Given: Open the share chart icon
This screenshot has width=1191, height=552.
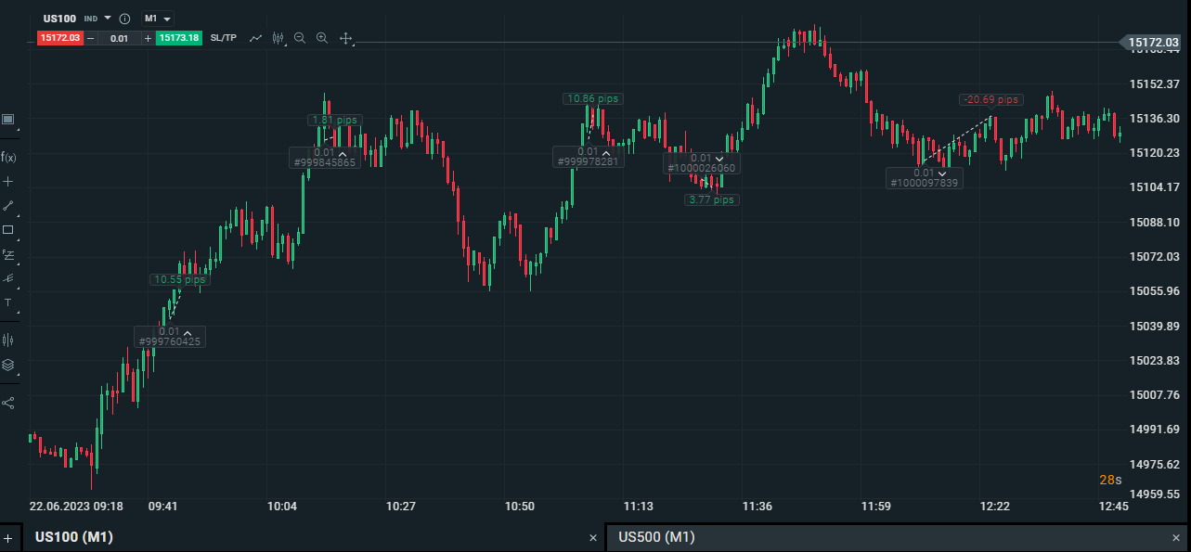Looking at the screenshot, I should tap(8, 403).
